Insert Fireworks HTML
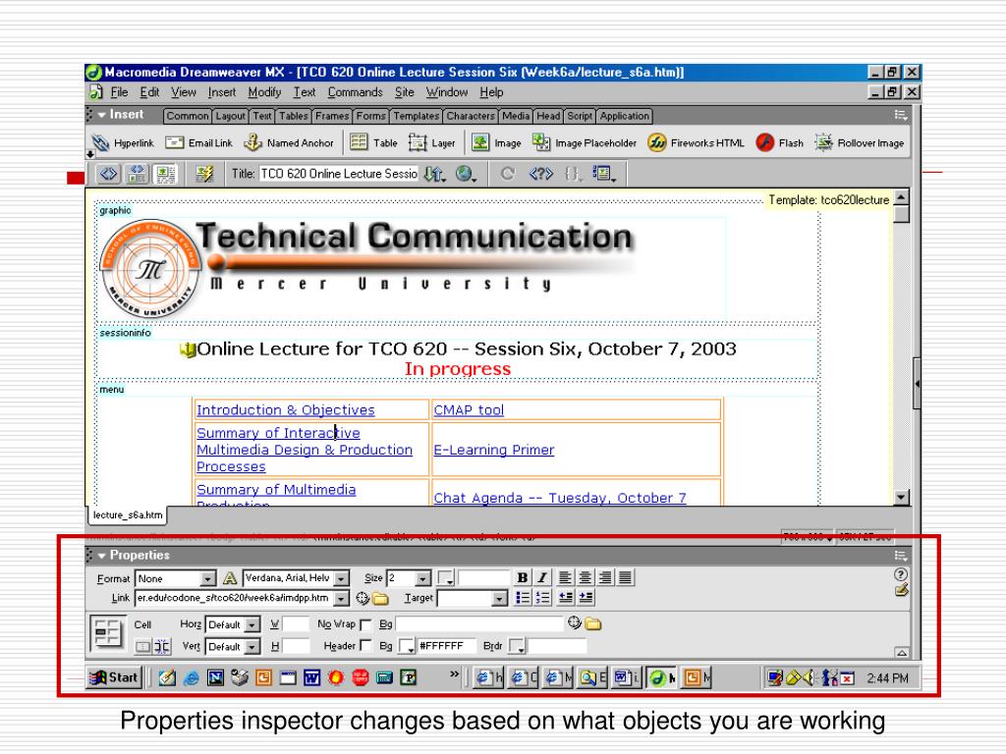This screenshot has height=754, width=1006. 697,142
